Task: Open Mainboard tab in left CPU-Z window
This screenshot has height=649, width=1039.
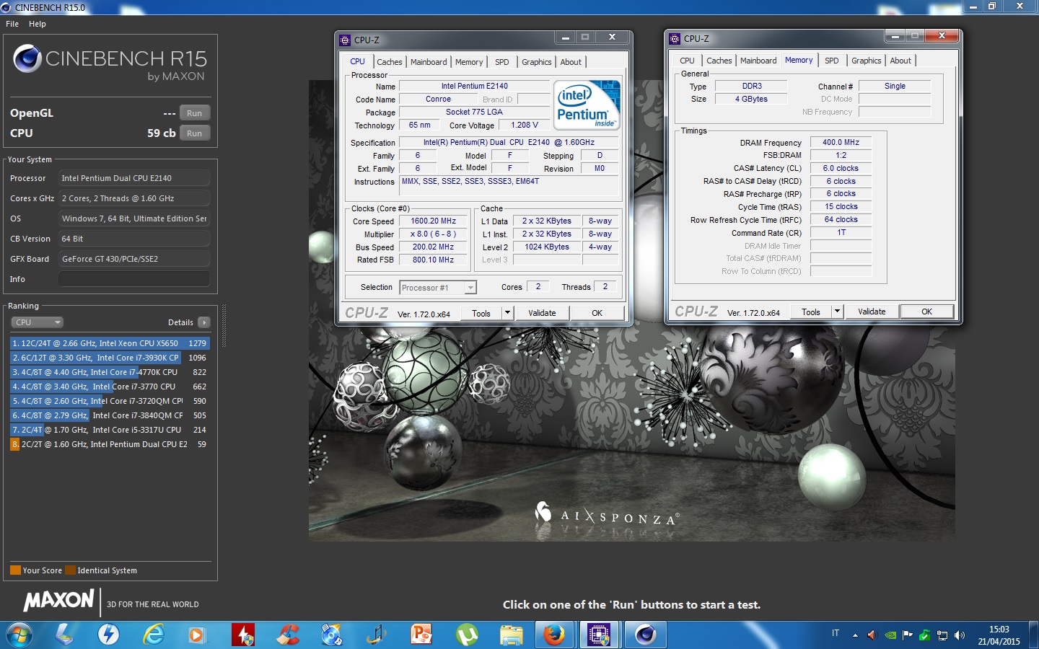Action: (x=429, y=62)
